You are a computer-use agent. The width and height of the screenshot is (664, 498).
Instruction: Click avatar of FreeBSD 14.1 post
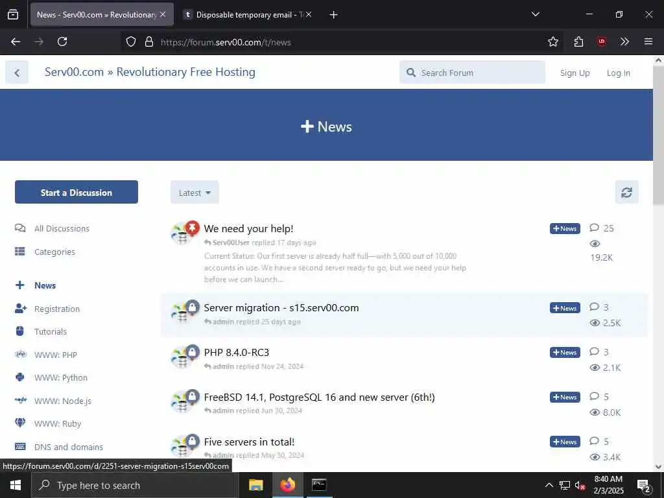(x=182, y=401)
